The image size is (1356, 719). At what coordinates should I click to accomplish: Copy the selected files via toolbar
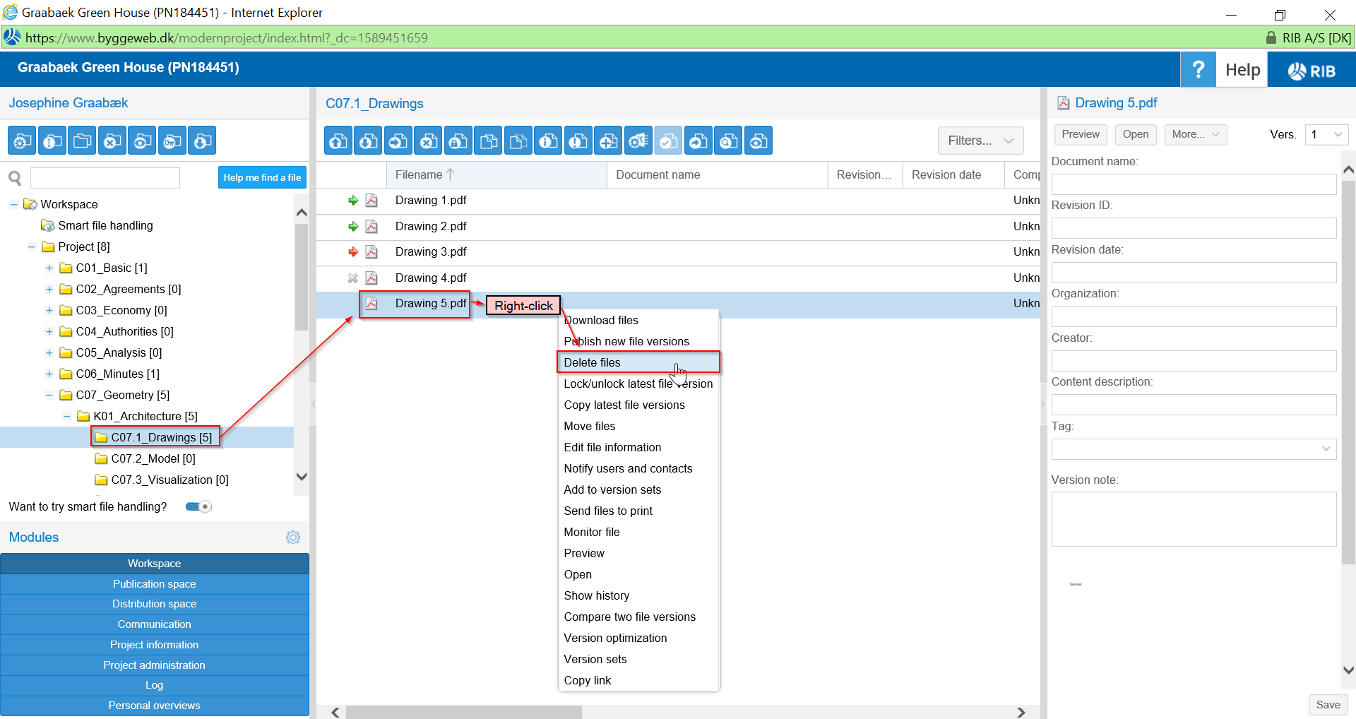tap(488, 141)
